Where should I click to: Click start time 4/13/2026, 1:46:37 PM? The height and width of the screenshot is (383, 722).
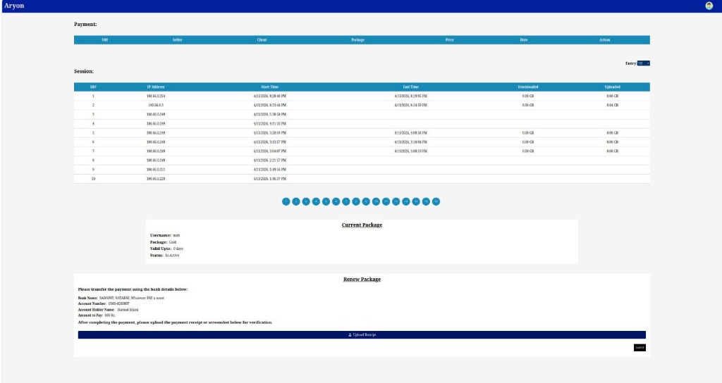270,179
